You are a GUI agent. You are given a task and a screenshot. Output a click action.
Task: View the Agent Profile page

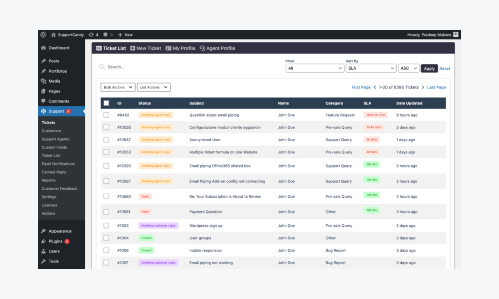[x=217, y=48]
